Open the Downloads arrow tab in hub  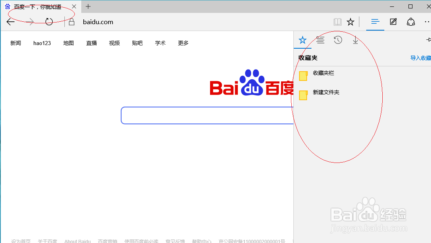(355, 40)
